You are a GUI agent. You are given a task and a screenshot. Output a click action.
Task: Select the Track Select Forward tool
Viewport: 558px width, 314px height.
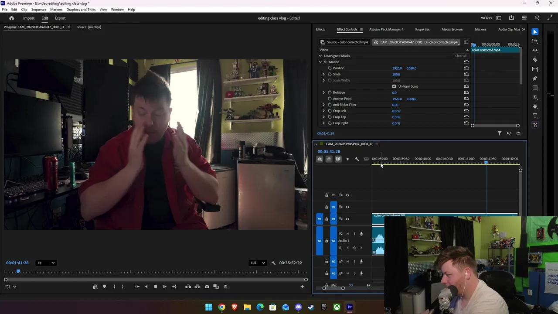[535, 41]
